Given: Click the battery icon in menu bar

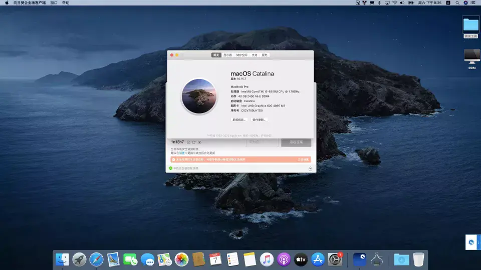Looking at the screenshot, I should click(411, 3).
